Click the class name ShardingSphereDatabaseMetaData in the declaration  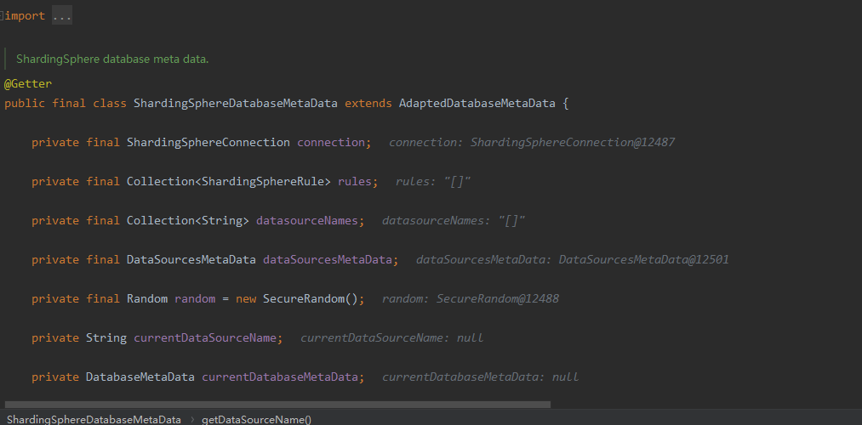pos(236,103)
